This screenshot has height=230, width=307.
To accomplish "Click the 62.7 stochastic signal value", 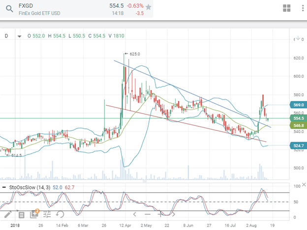I will [69, 187].
